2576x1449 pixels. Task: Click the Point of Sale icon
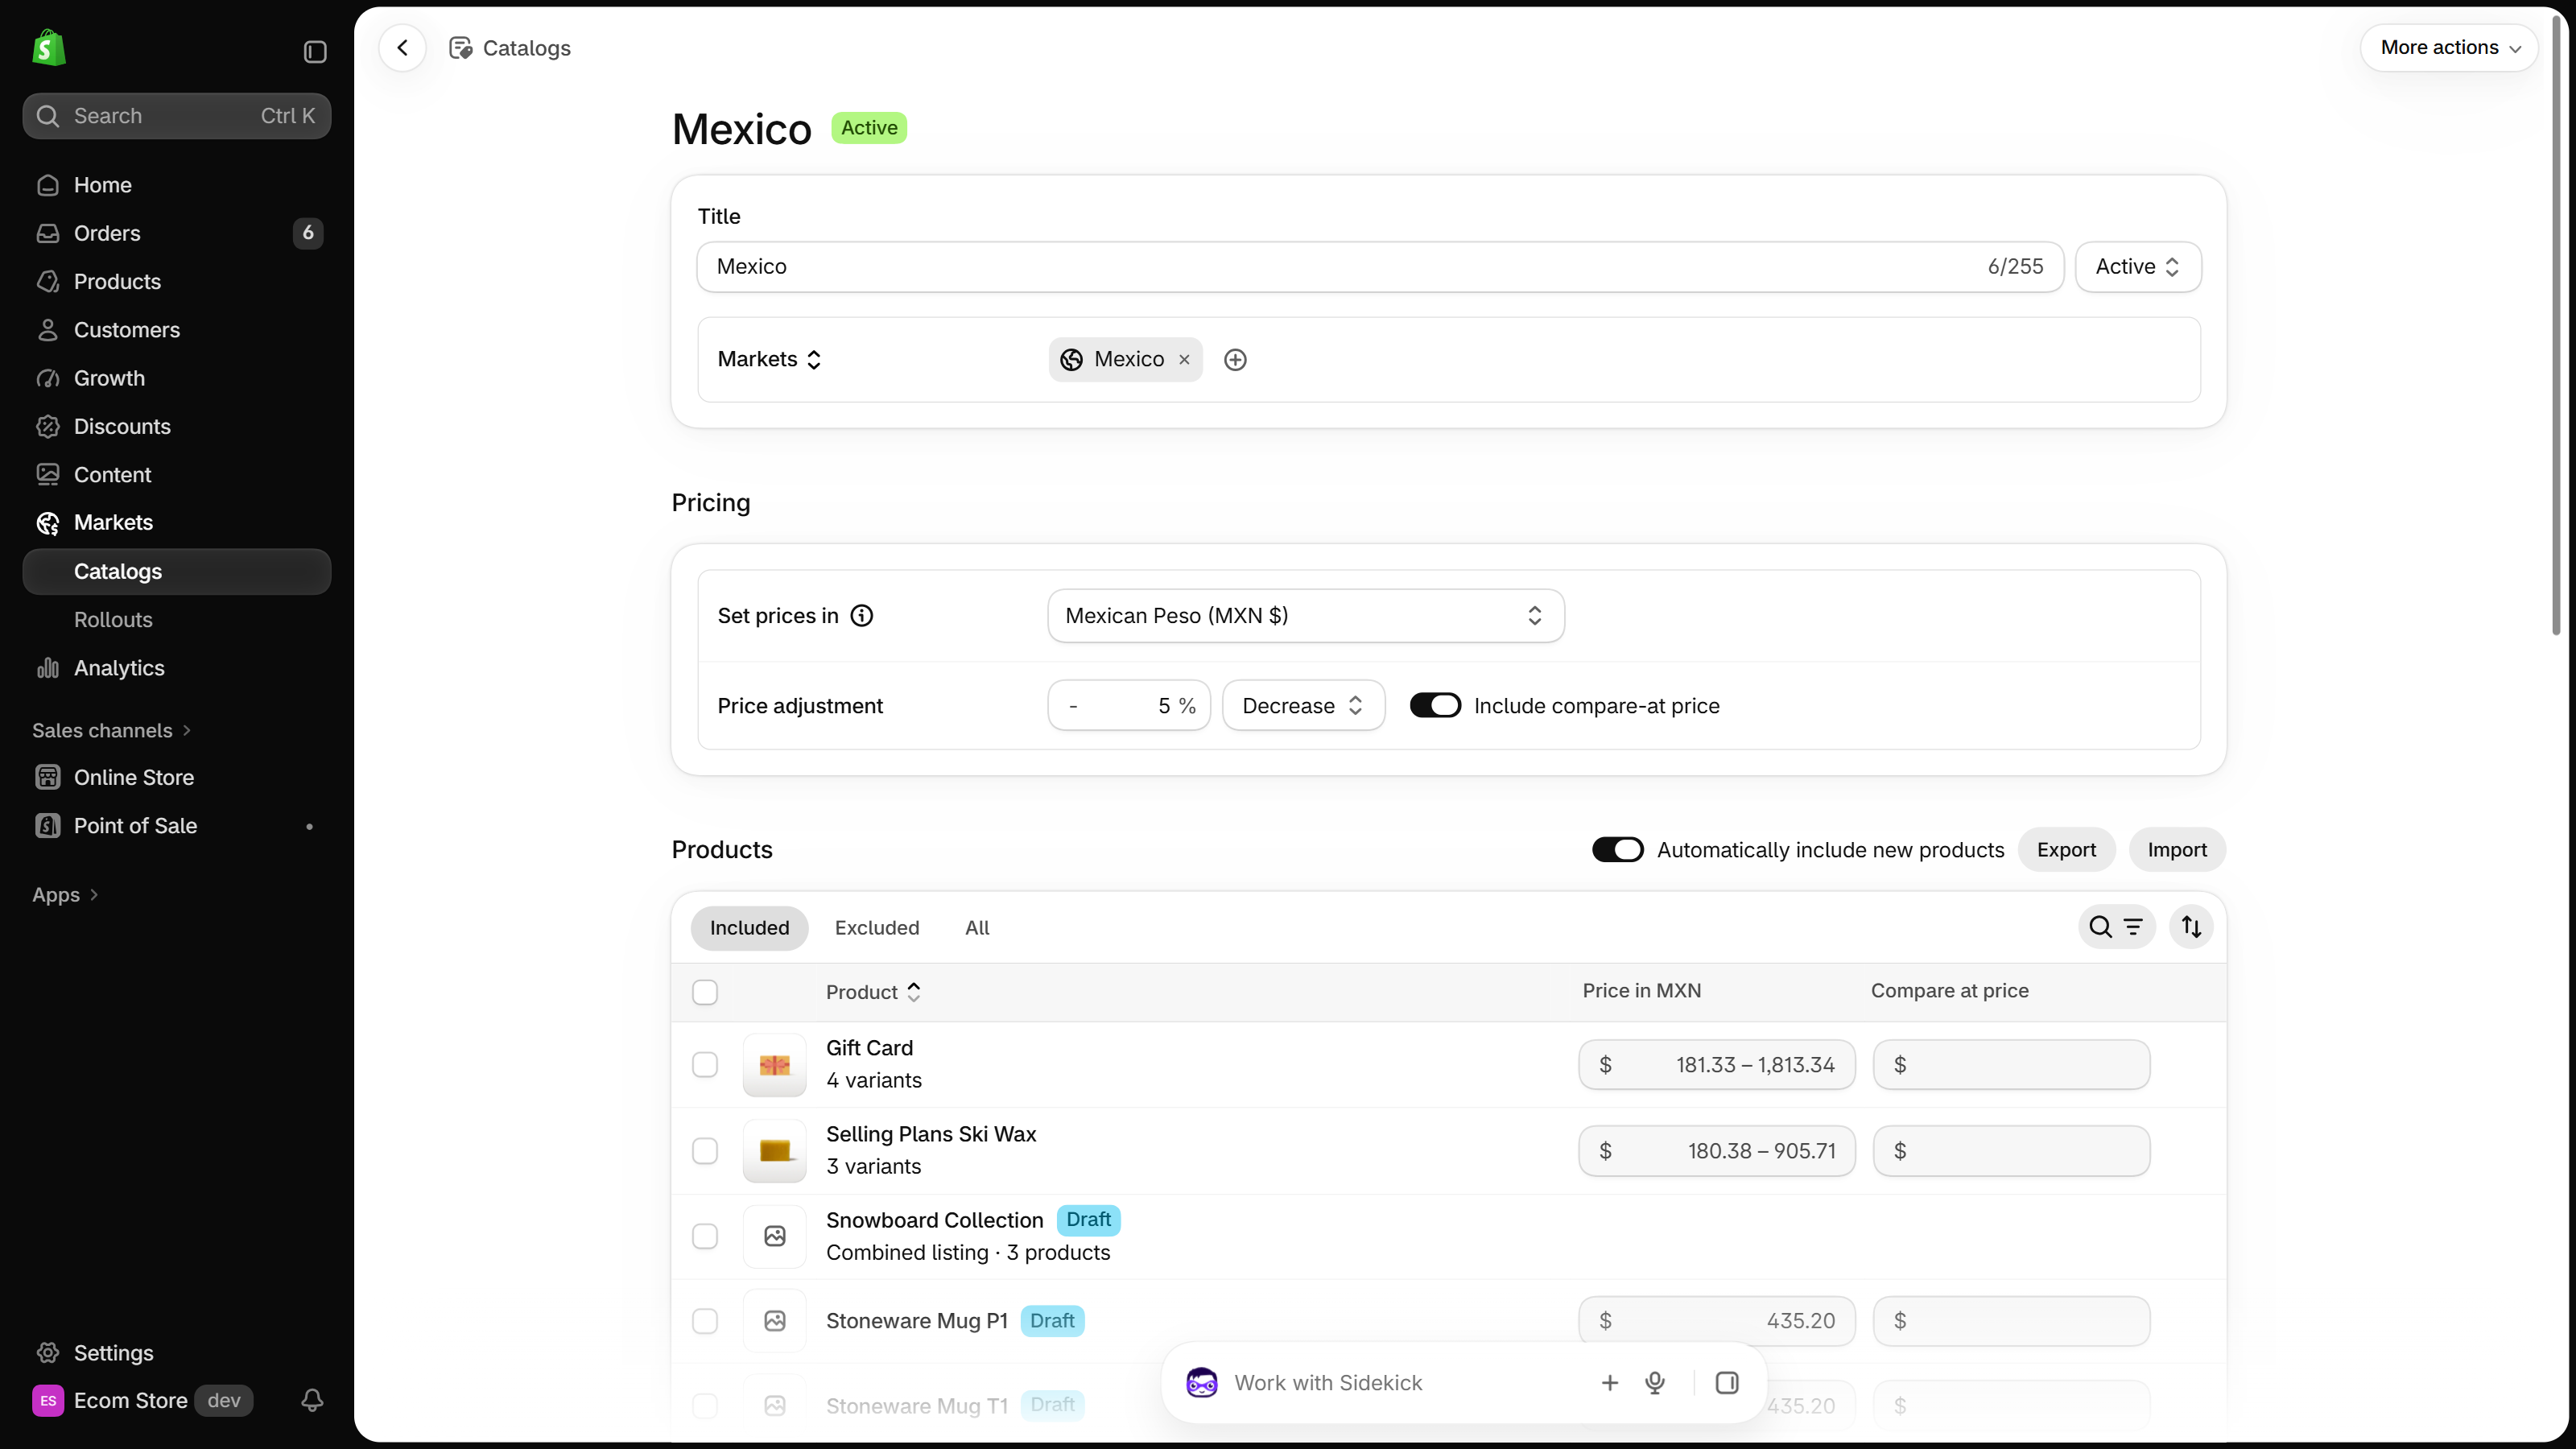48,826
